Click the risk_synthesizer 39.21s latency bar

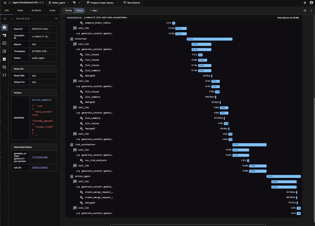coord(250,145)
